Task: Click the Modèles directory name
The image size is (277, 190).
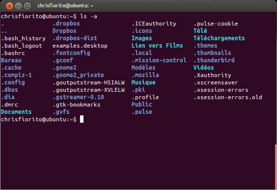Action: (143, 68)
